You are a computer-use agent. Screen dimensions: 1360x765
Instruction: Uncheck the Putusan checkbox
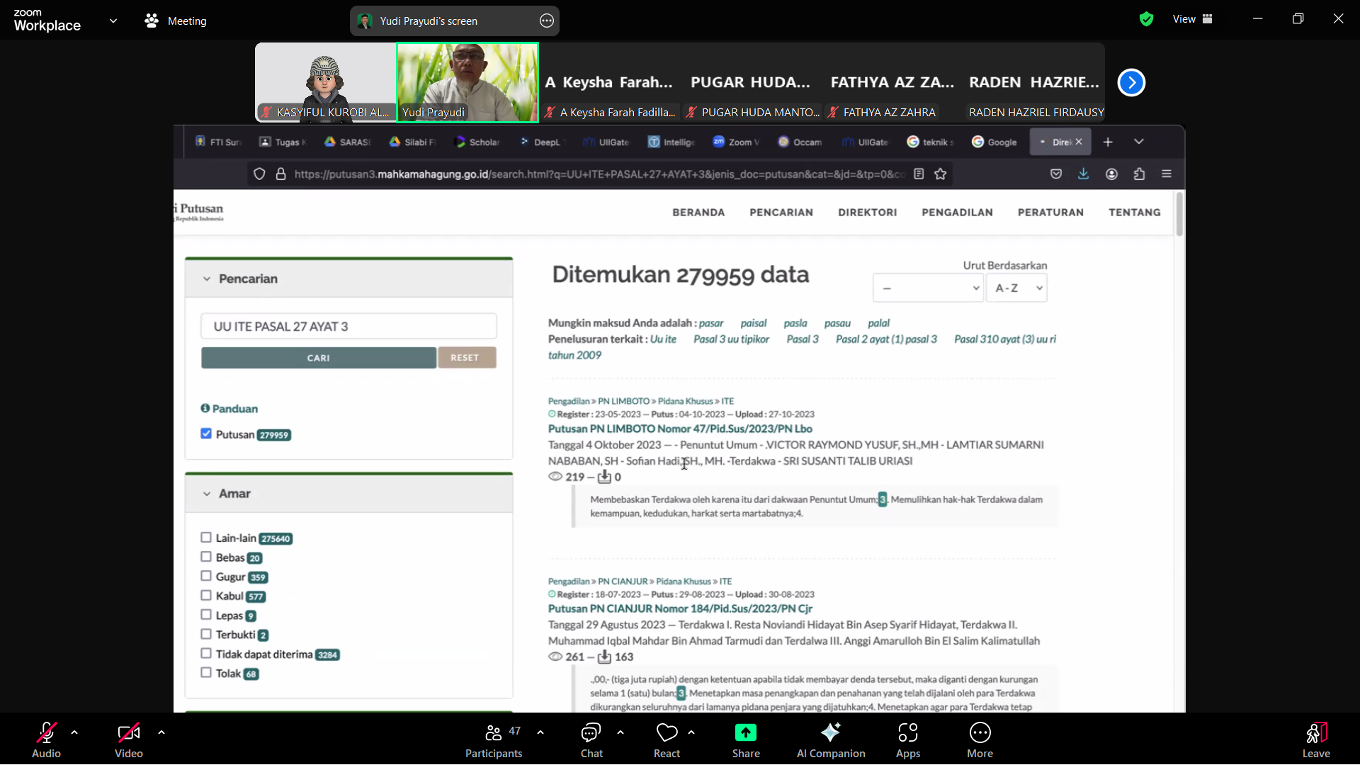point(206,433)
